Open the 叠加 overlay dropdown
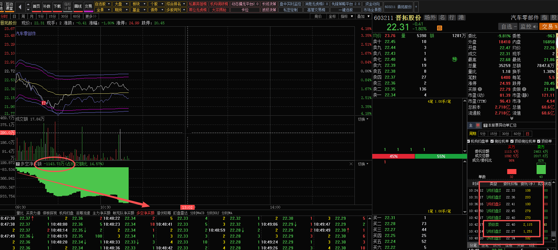The image size is (558, 250). (364, 16)
